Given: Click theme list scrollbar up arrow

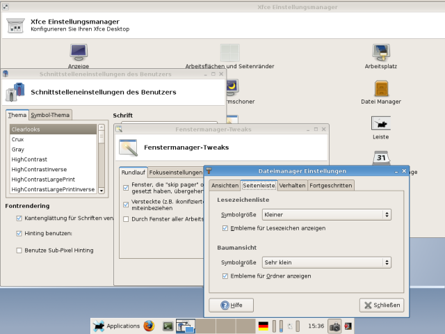Looking at the screenshot, I should pyautogui.click(x=102, y=127).
